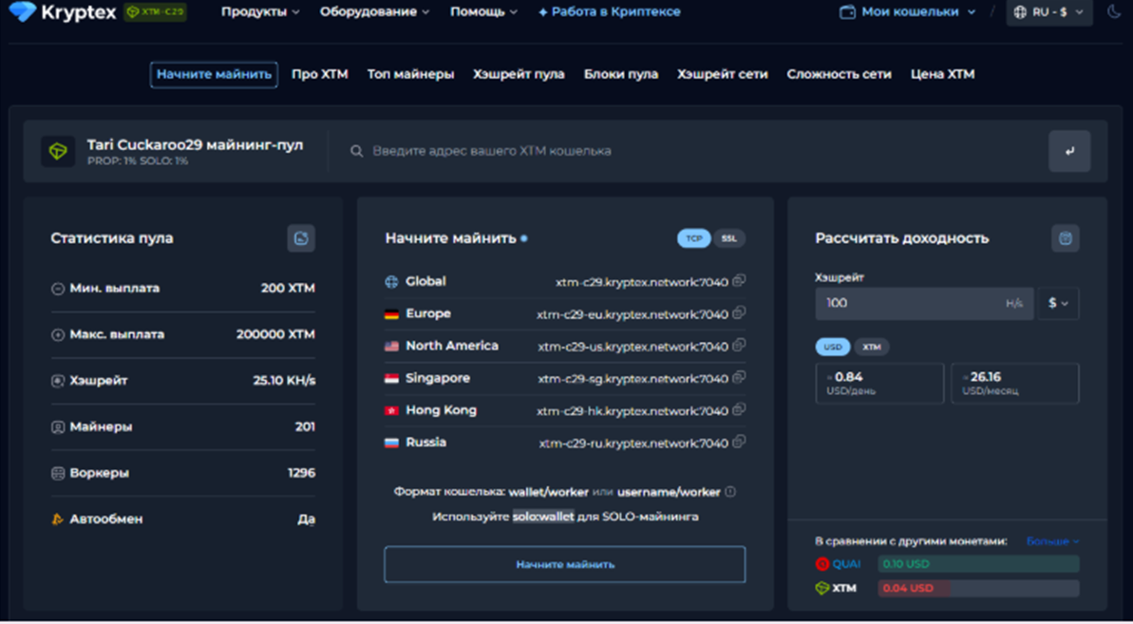Screen dimensions: 1133x624
Task: Toggle dark mode moon icon
Action: 1114,12
